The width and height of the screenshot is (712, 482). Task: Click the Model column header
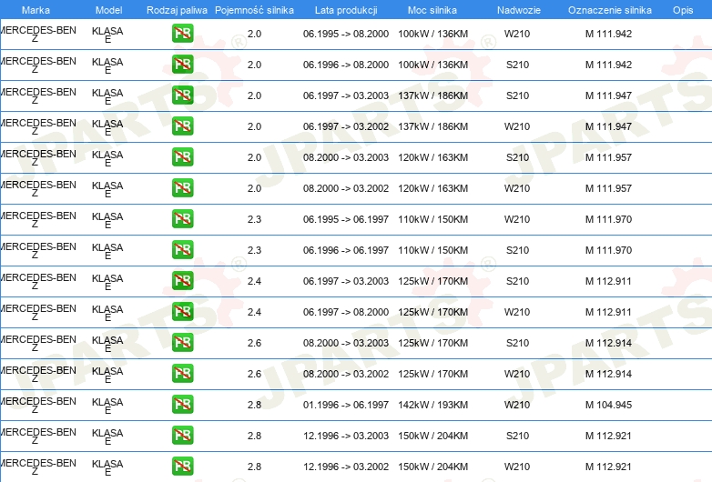point(108,10)
